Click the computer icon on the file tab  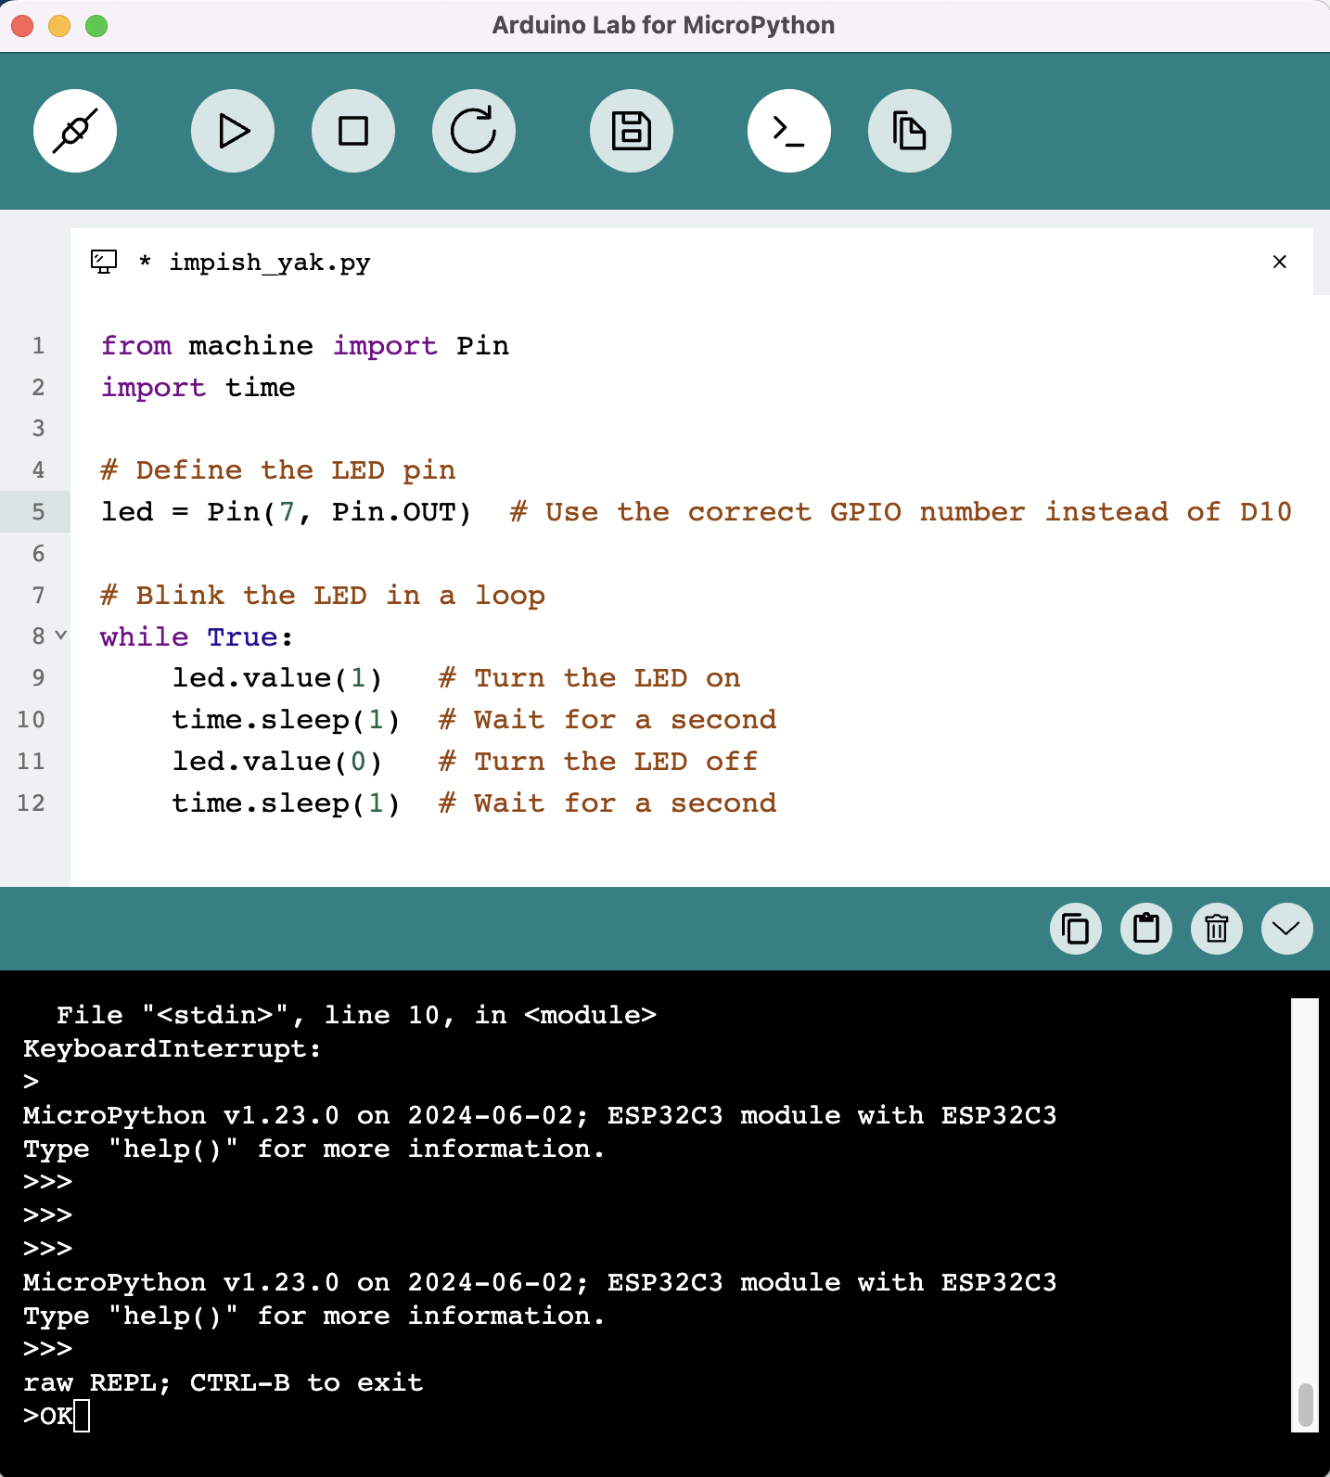point(104,262)
